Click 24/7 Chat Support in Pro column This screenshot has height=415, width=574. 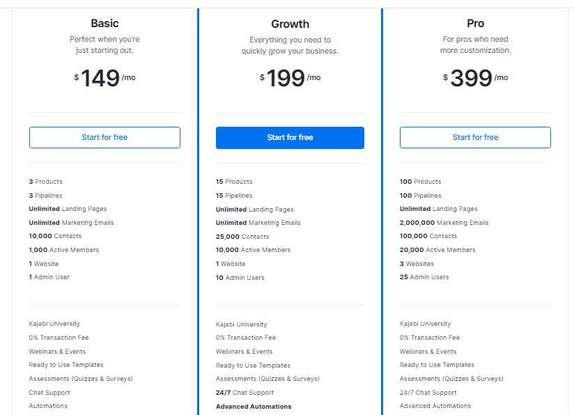(428, 393)
